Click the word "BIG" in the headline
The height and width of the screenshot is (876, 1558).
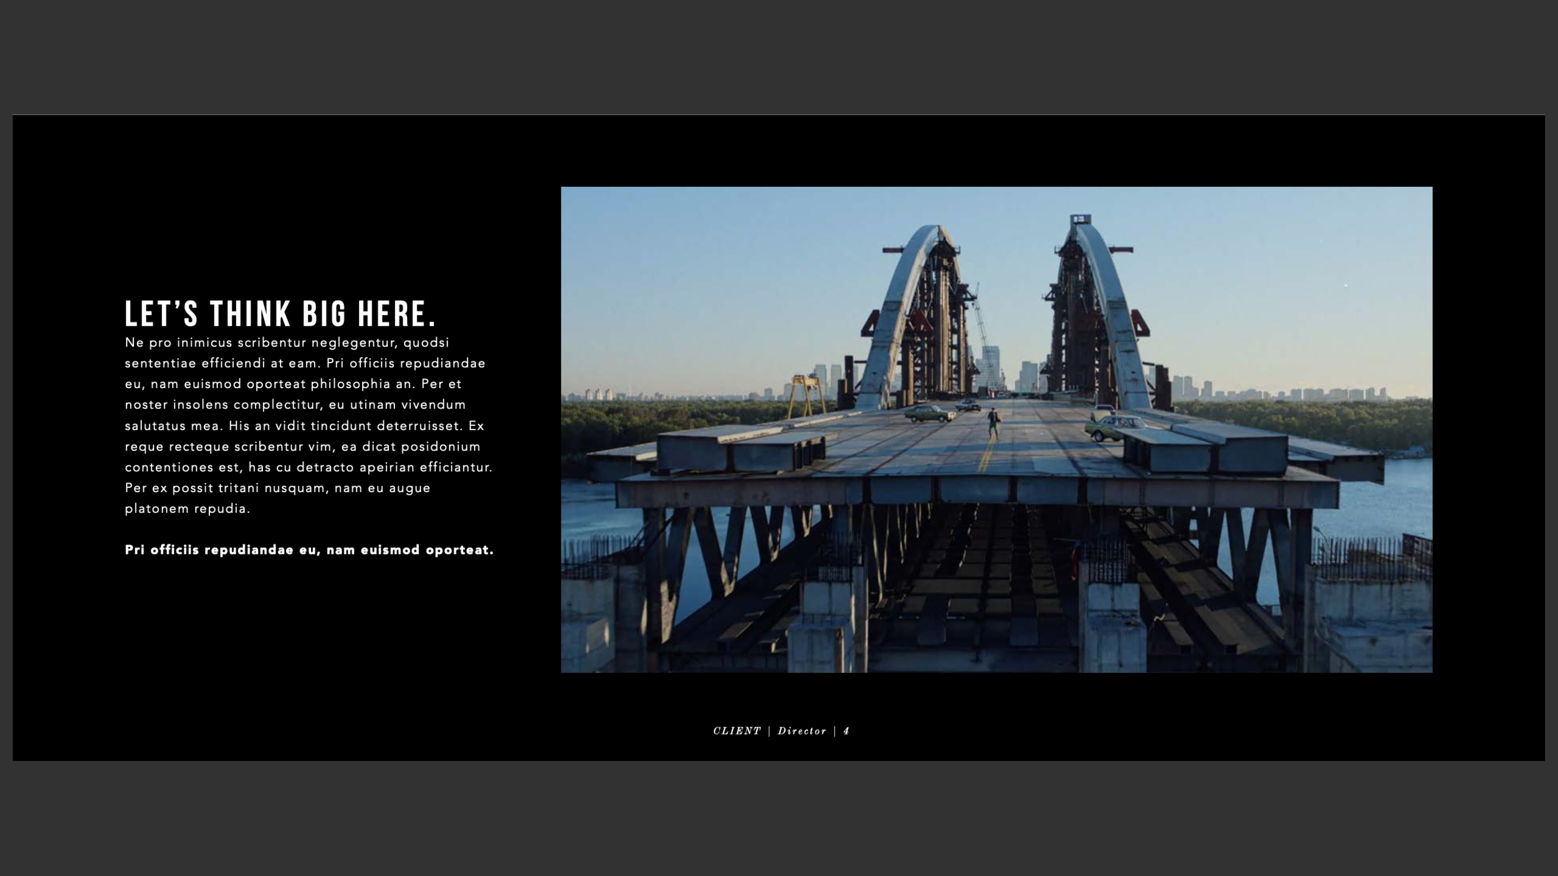coord(323,314)
